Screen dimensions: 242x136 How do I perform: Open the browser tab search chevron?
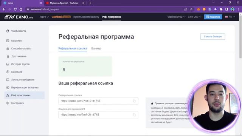(213, 3)
